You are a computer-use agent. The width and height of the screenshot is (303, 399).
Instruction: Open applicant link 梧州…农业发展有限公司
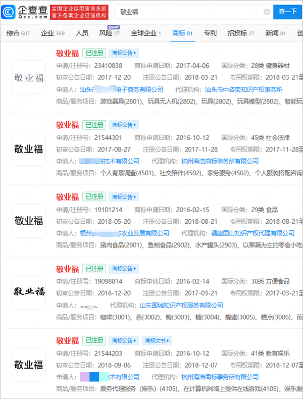(124, 233)
